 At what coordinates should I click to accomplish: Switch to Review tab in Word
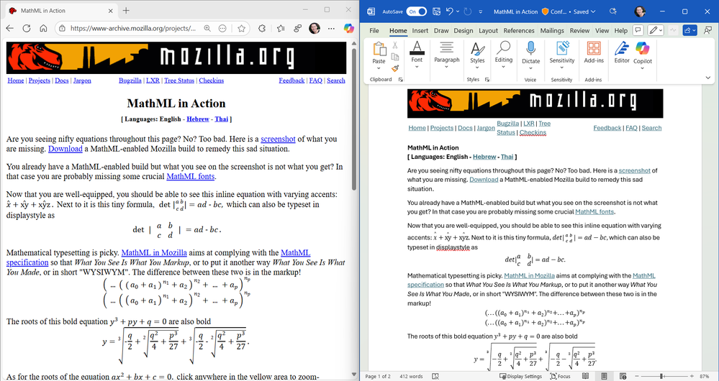coord(579,31)
